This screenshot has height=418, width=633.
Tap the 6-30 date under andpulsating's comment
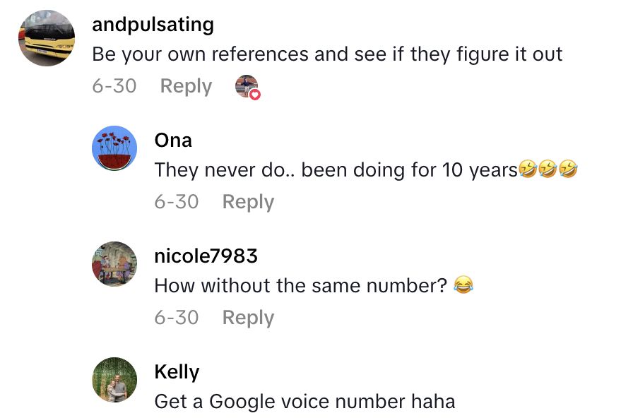click(x=114, y=86)
